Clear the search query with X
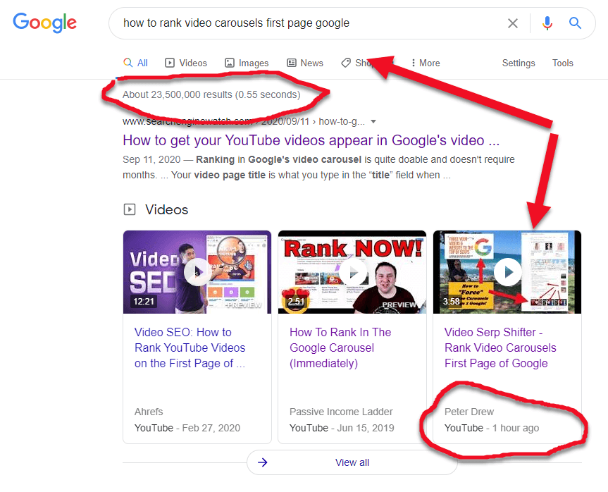This screenshot has height=492, width=608. 513,23
